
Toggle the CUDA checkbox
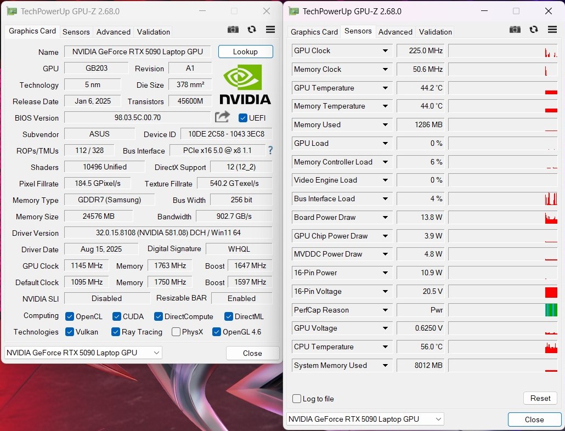tap(117, 316)
